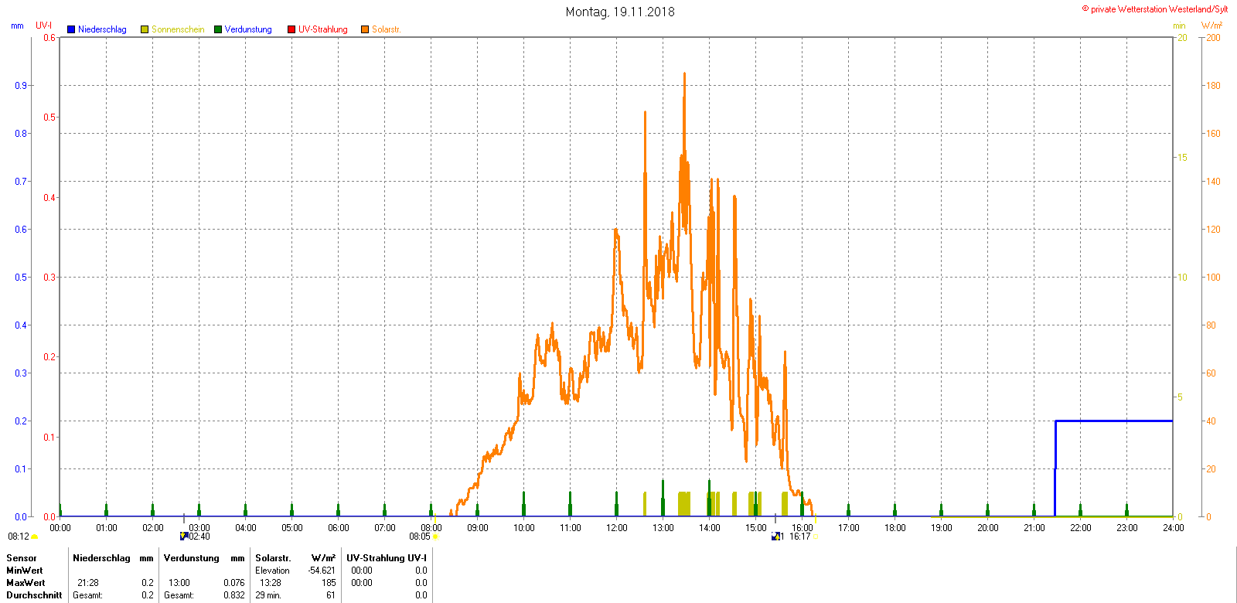Viewport: 1237px width, 603px height.
Task: Click the MaxWert row label
Action: click(x=26, y=583)
